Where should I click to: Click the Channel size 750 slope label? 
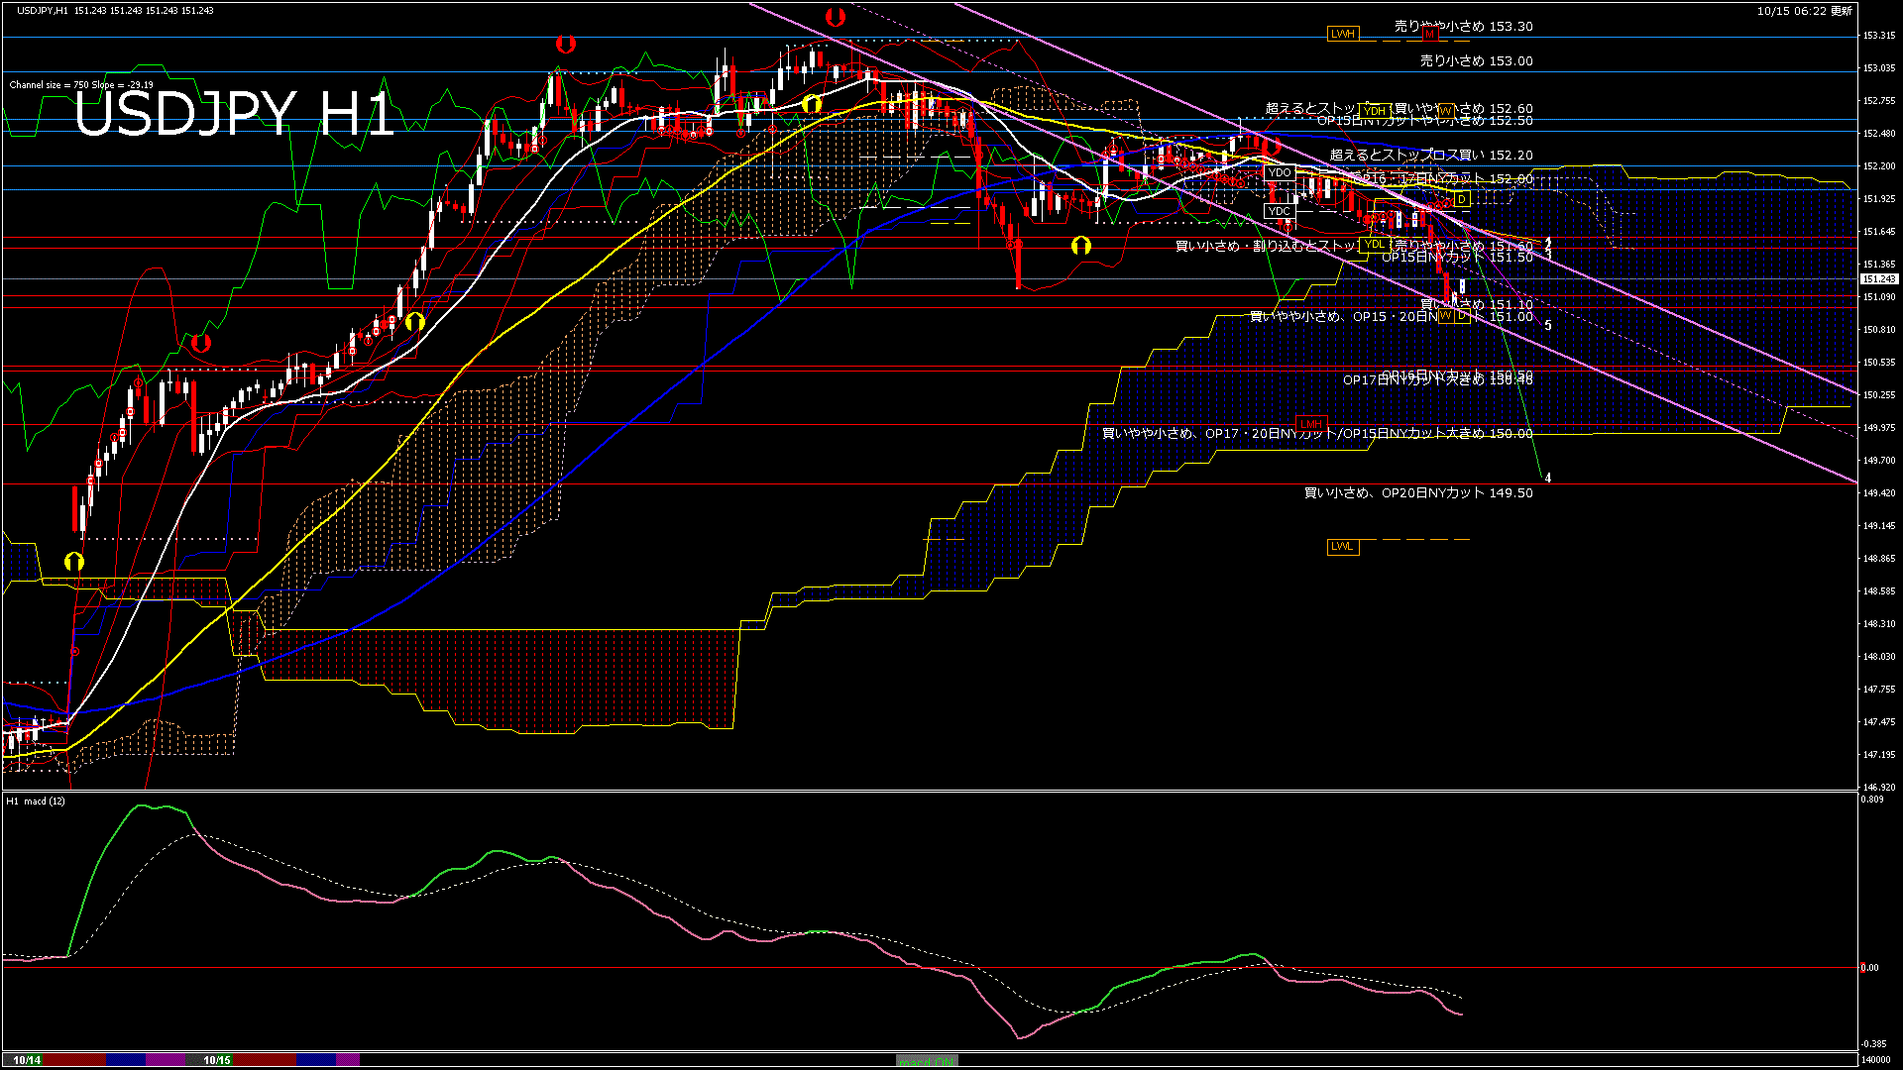[x=81, y=85]
